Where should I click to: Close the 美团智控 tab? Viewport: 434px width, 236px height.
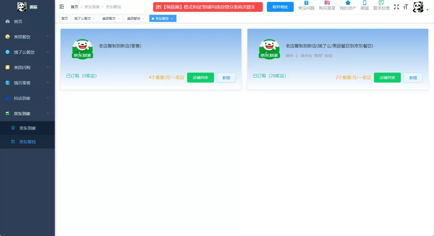point(143,19)
